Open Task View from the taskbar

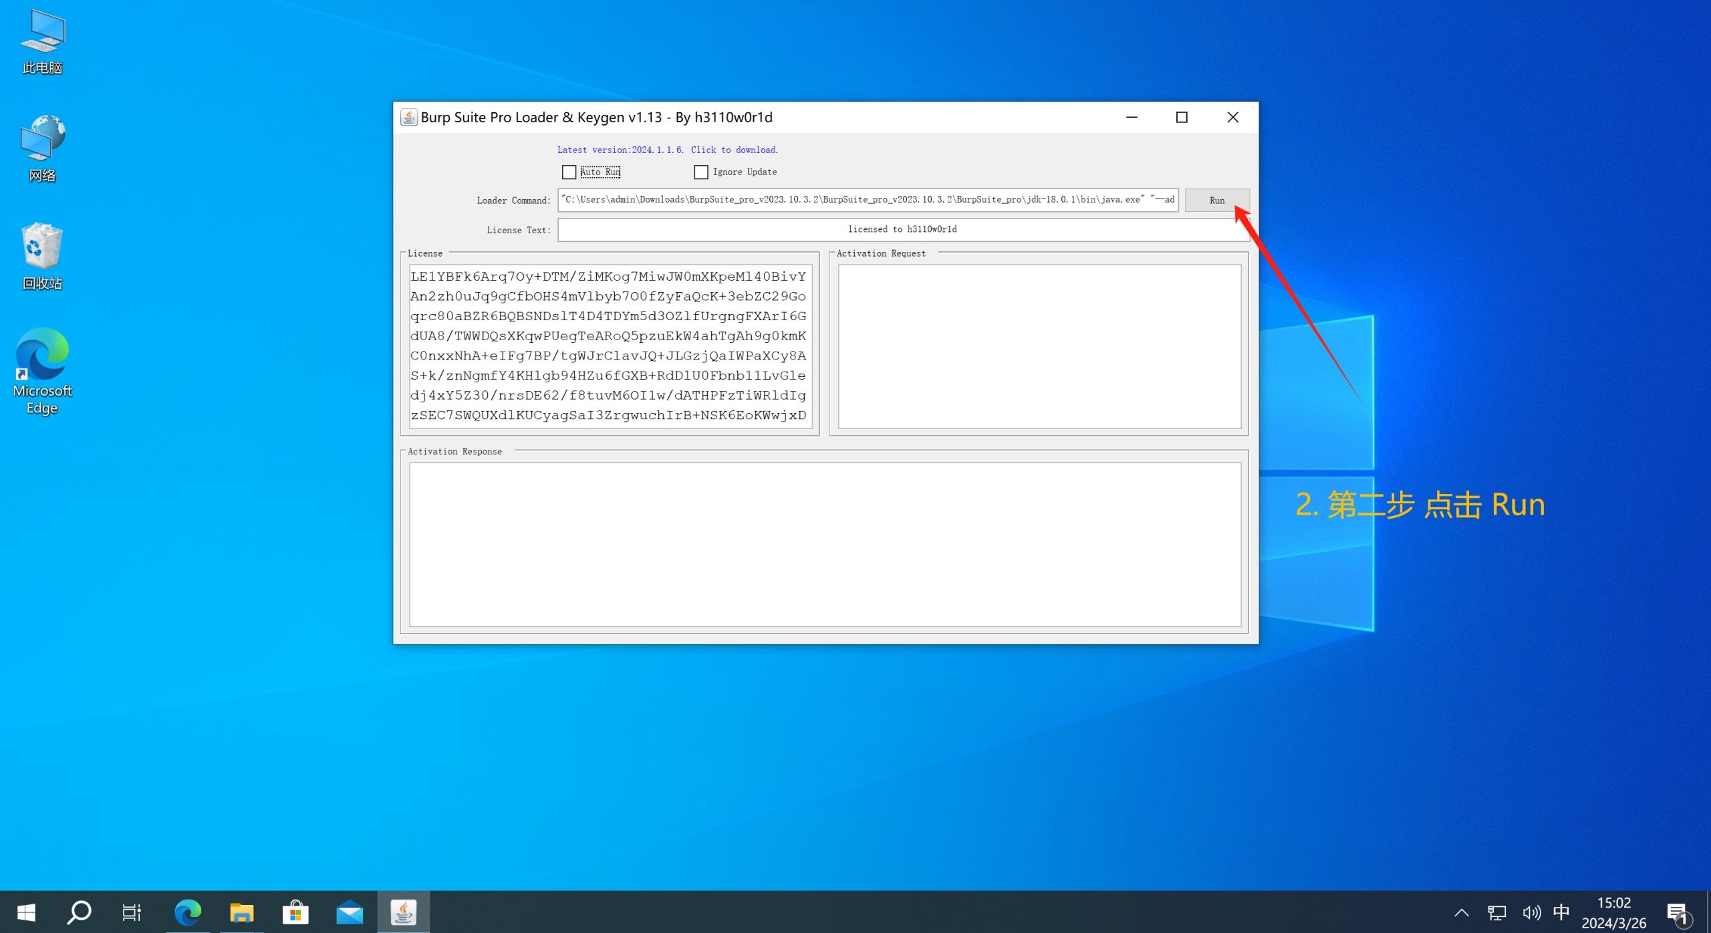[x=132, y=912]
